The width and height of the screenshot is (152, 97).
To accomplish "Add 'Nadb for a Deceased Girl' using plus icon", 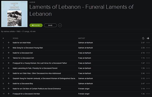I will 9,53.
